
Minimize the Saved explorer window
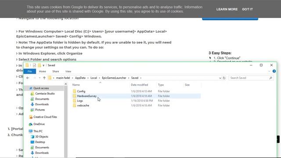point(251,65)
